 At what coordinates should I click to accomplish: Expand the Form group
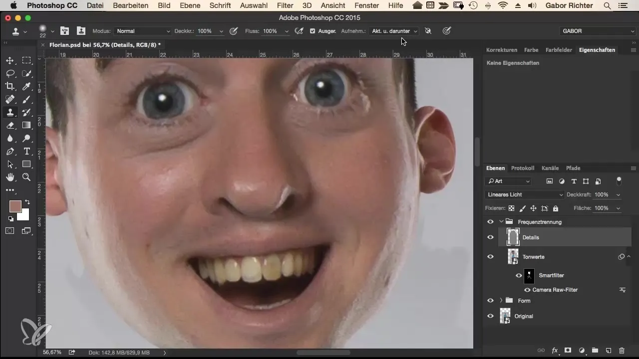[501, 301]
